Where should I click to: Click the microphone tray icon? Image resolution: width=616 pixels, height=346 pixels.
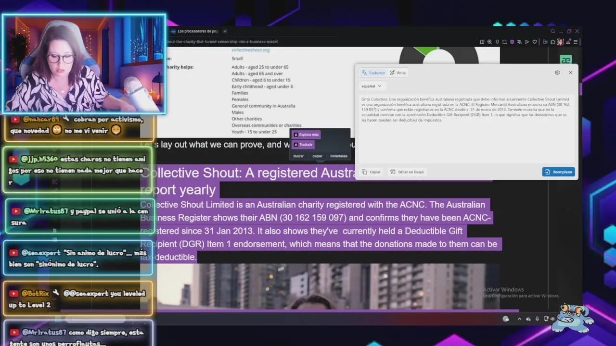[537, 319]
